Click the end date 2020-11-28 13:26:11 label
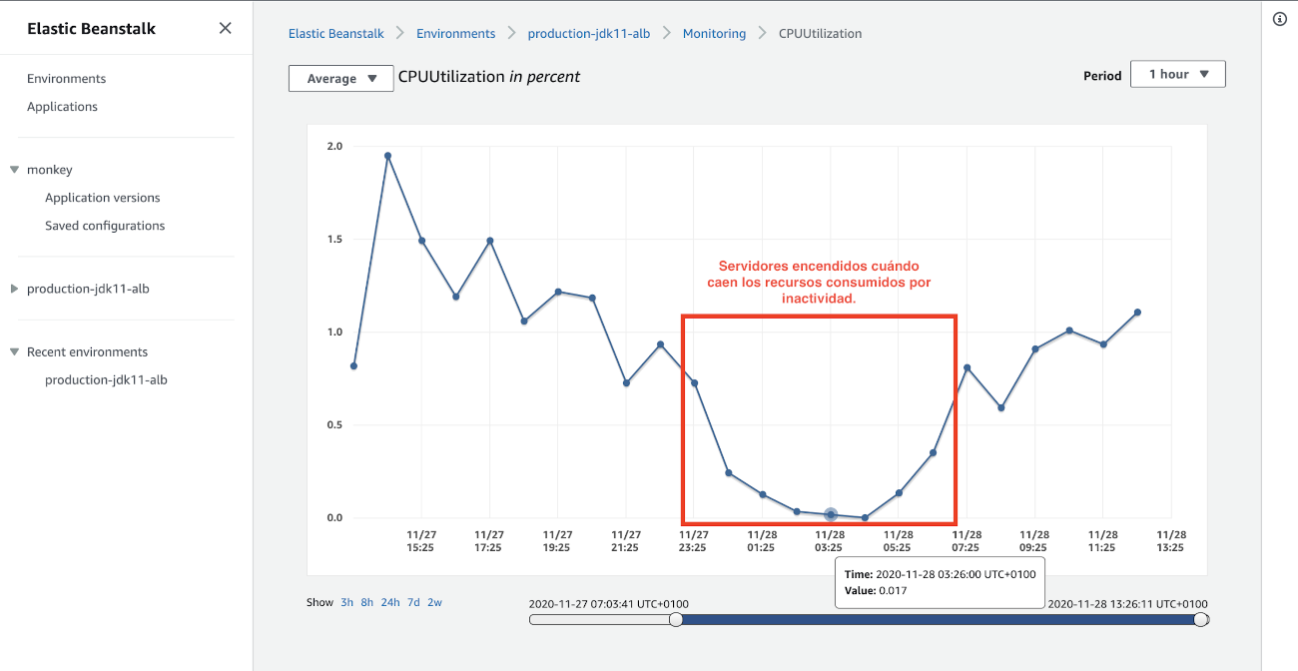Viewport: 1298px width, 671px height. tap(1127, 604)
